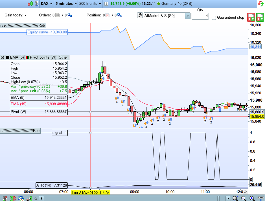The width and height of the screenshot is (265, 201).
Task: Click the Germany 40 (DFB) instrument name
Action: click(177, 4)
